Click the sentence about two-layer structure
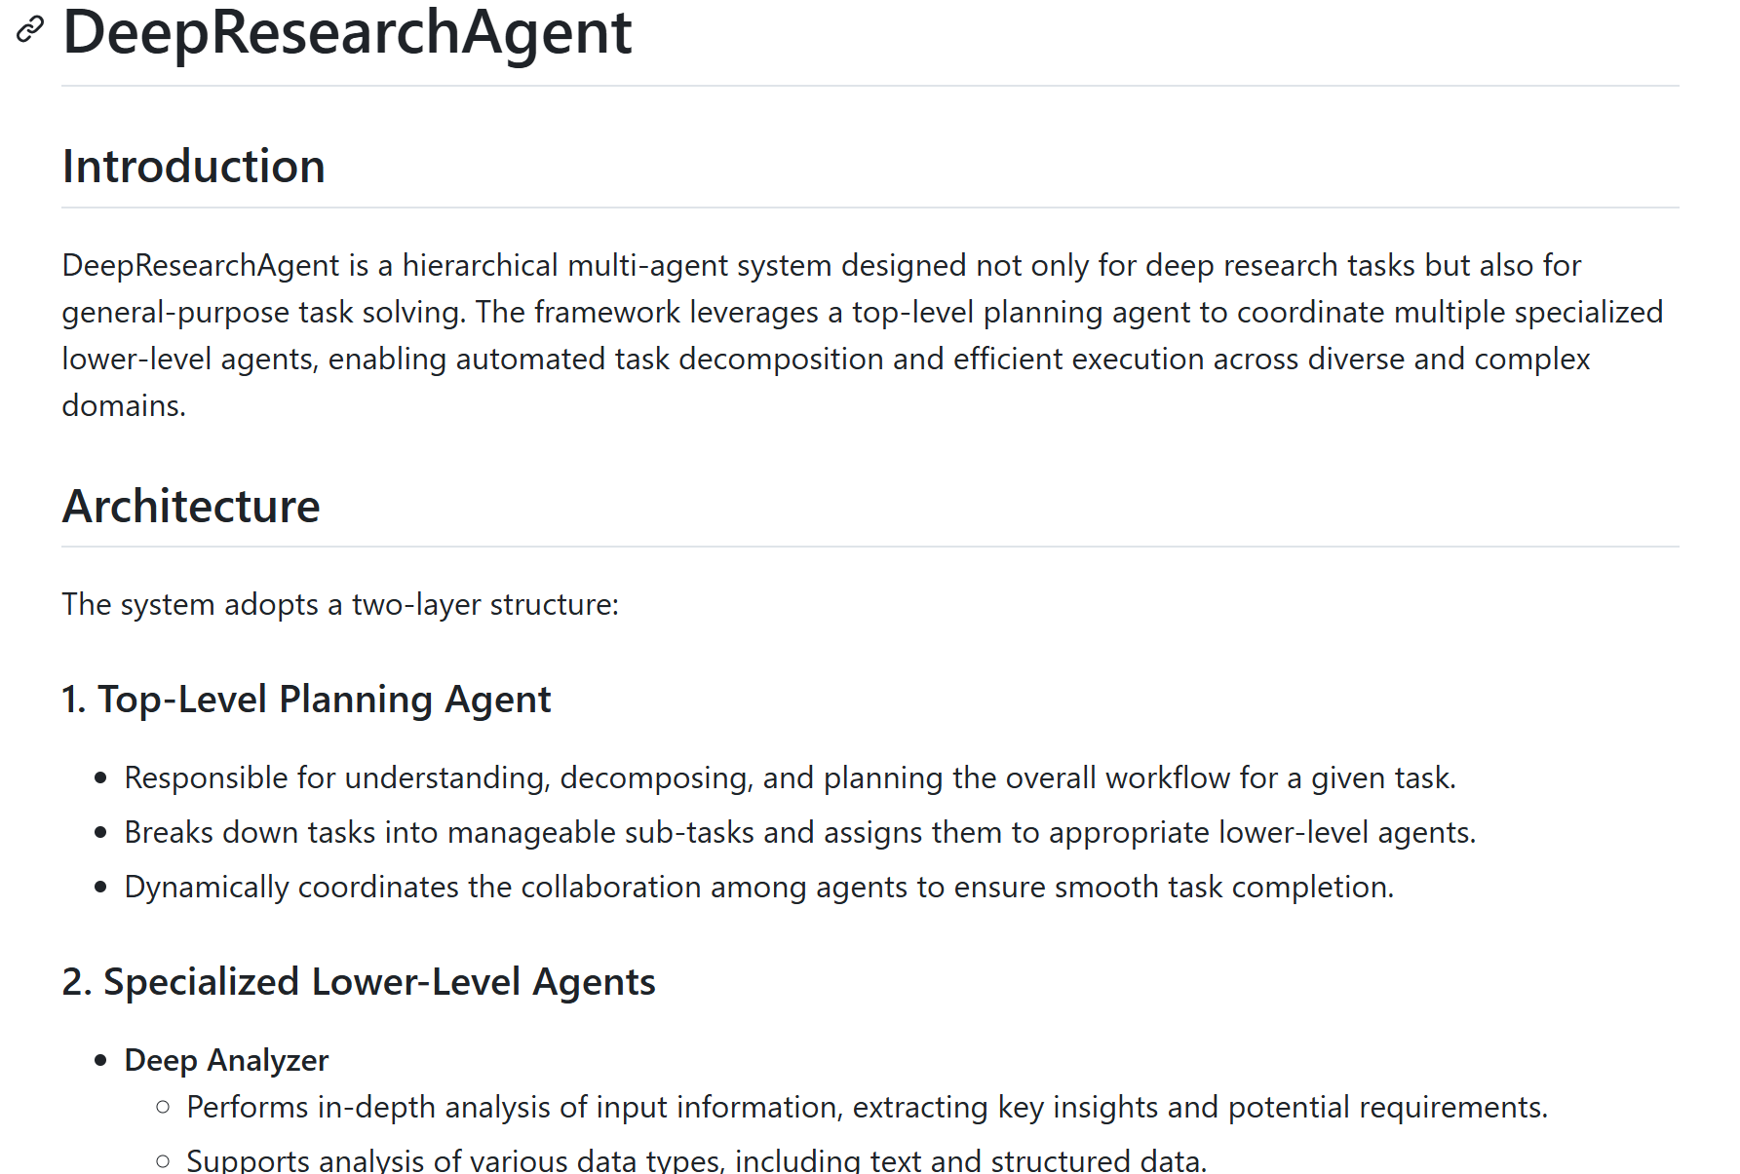Viewport: 1740px width, 1174px height. [x=340, y=605]
